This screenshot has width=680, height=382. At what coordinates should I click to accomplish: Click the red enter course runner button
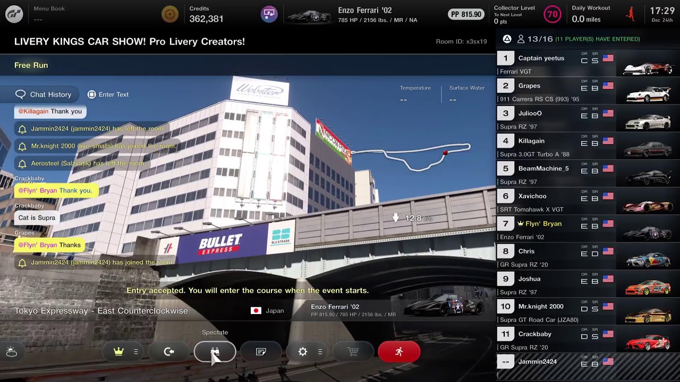point(399,352)
